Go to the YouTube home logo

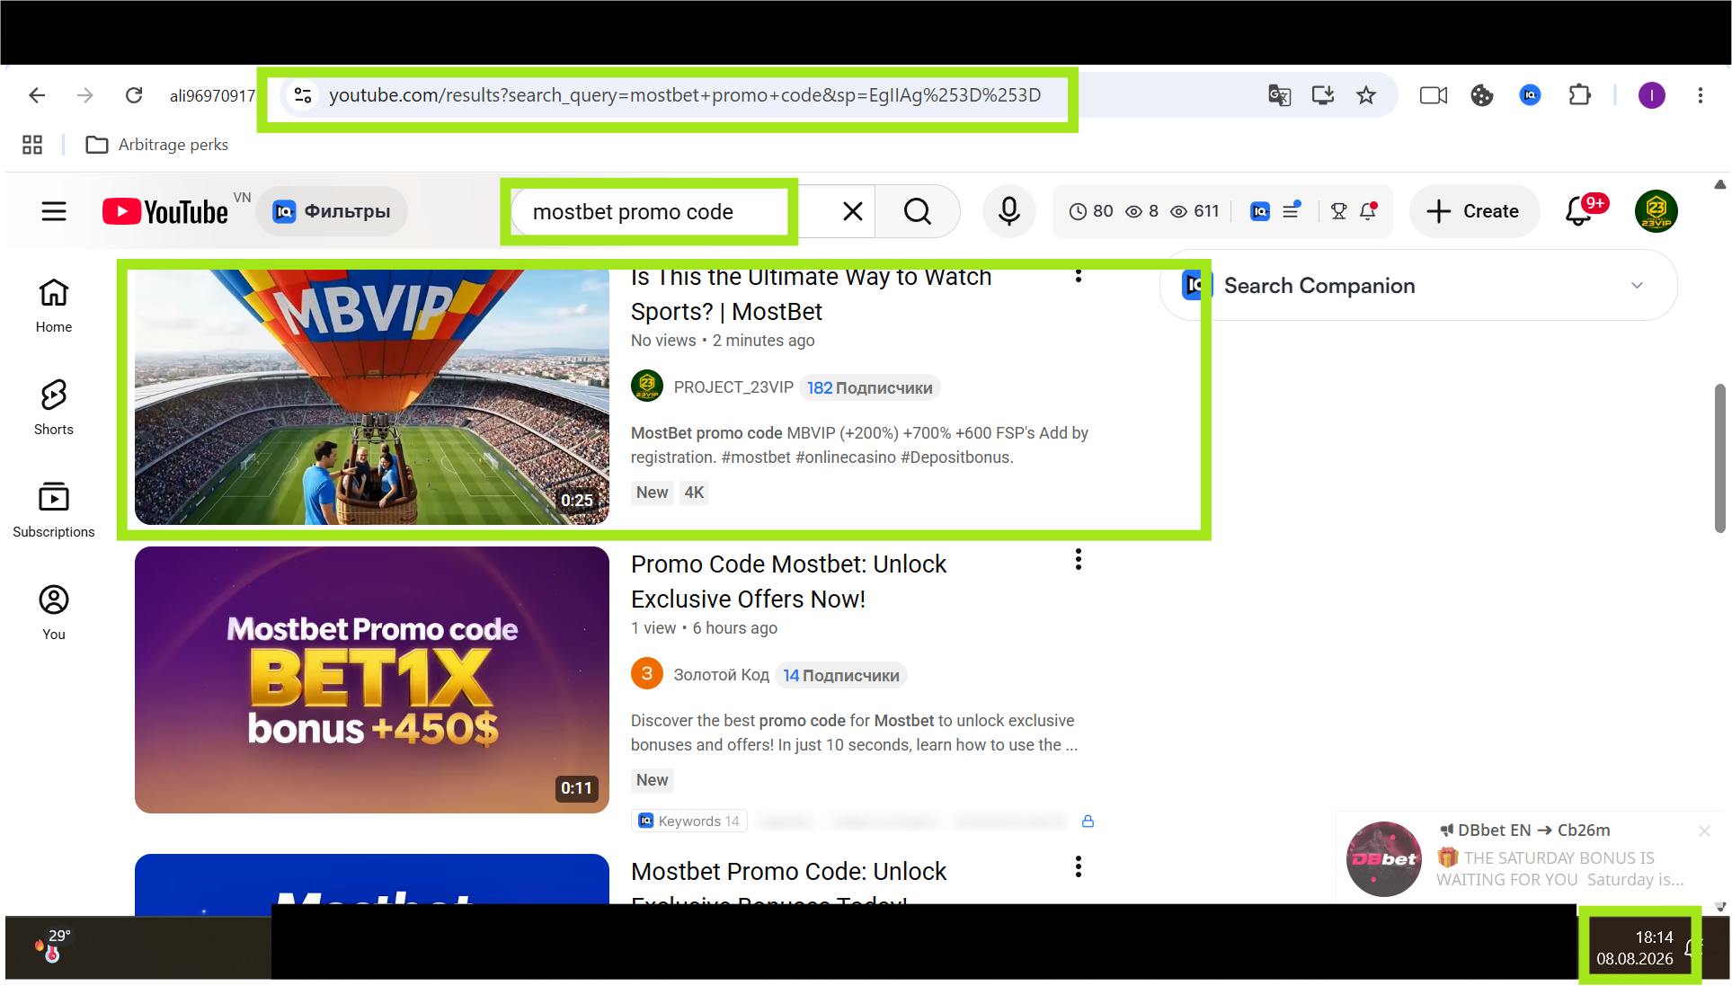(x=165, y=211)
